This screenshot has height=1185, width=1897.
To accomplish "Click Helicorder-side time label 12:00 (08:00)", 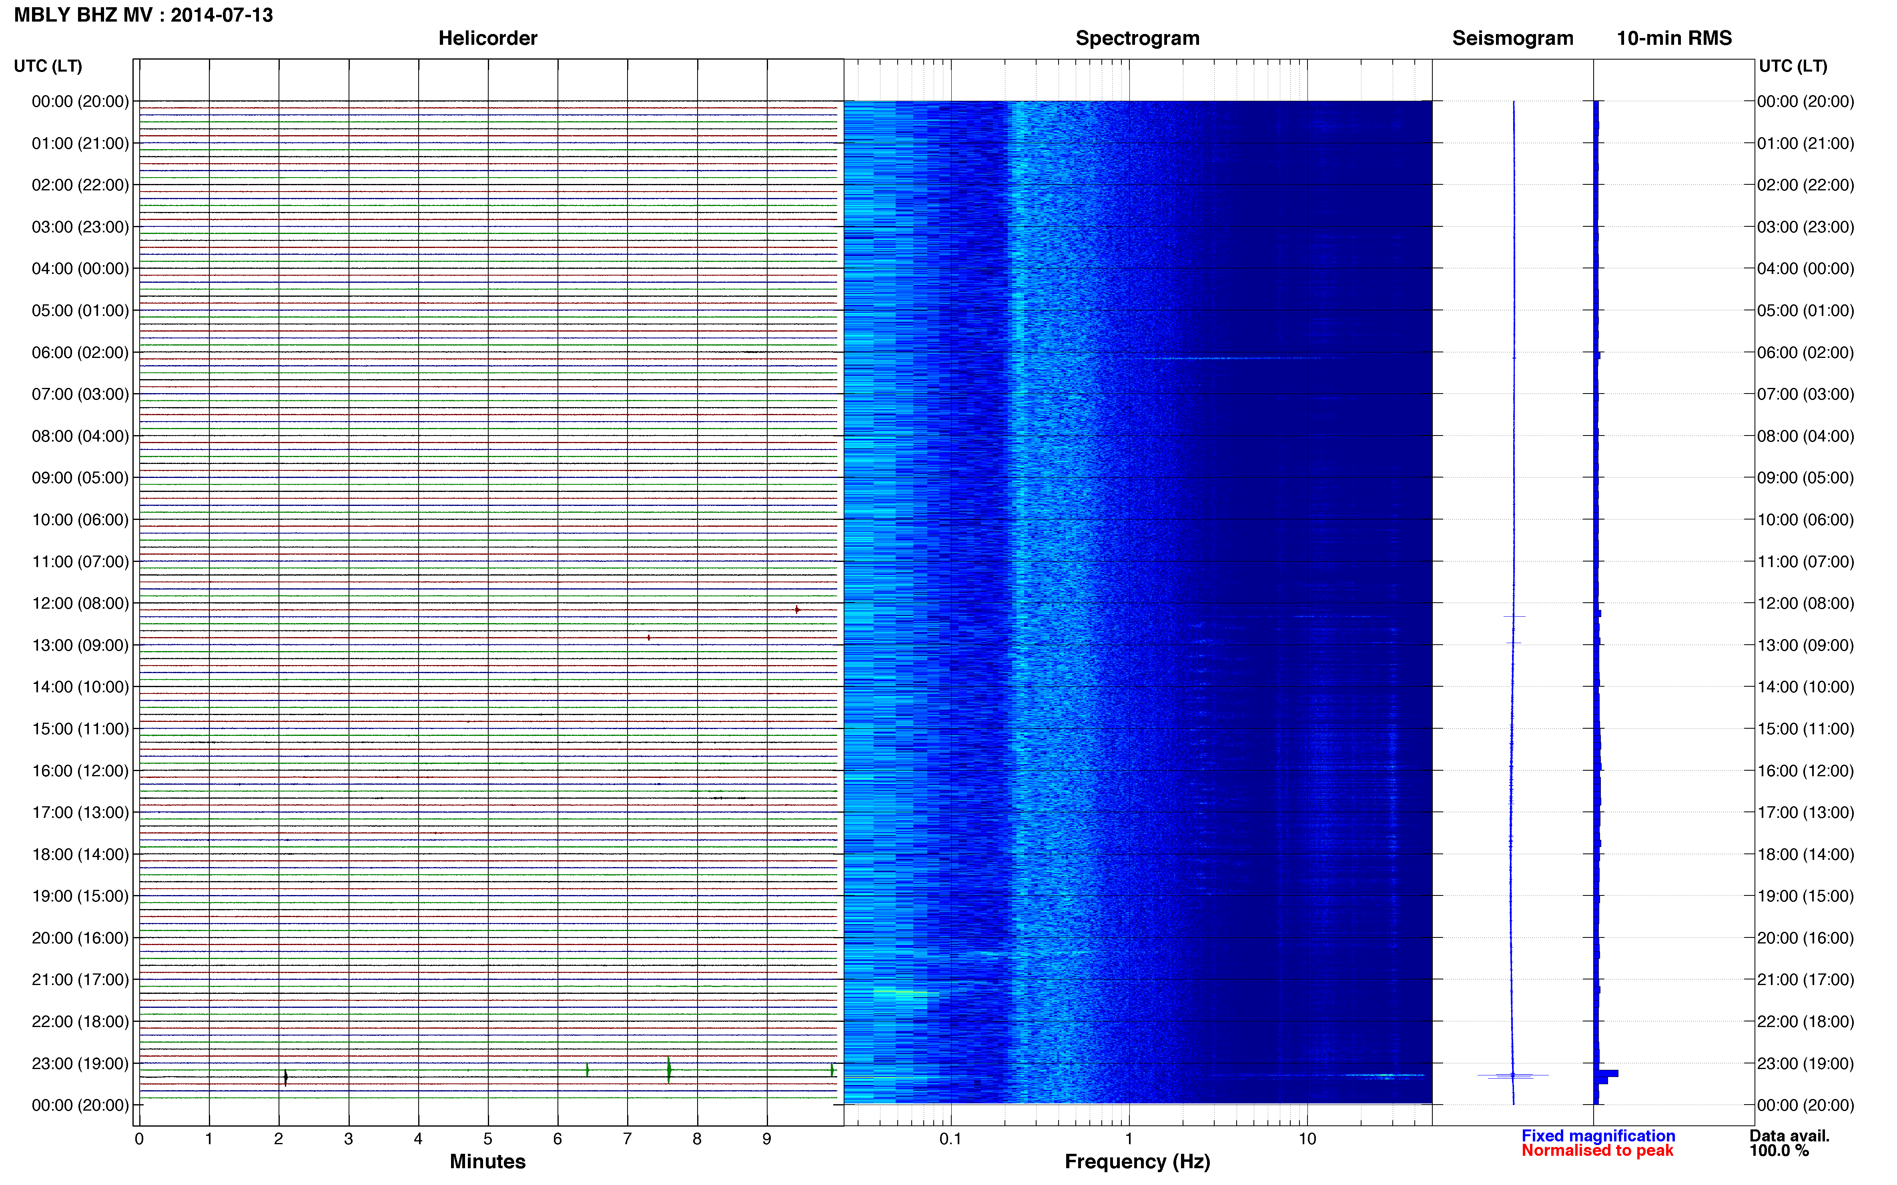I will coord(80,603).
